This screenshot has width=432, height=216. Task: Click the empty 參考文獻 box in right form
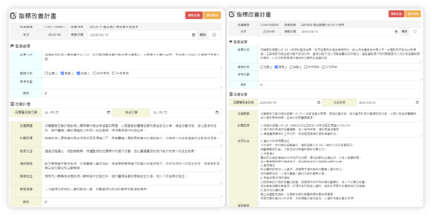(340, 76)
